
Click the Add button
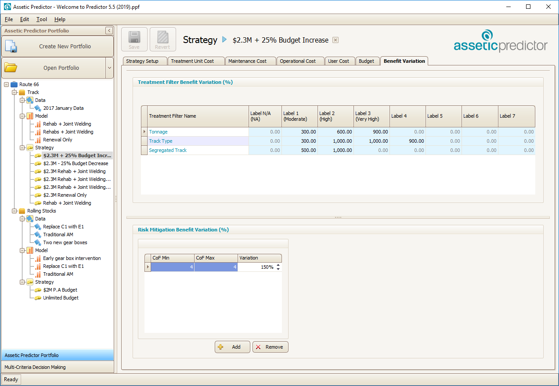click(x=232, y=347)
